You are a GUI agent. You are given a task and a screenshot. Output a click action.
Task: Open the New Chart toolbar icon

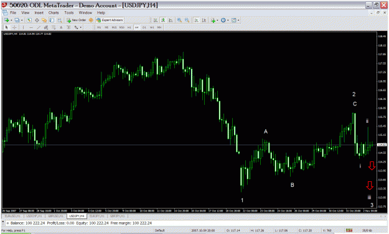coord(6,20)
